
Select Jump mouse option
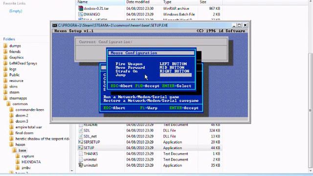click(120, 75)
